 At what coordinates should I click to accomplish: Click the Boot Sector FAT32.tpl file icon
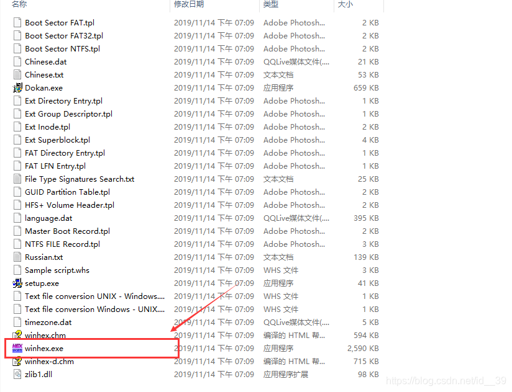(x=17, y=35)
